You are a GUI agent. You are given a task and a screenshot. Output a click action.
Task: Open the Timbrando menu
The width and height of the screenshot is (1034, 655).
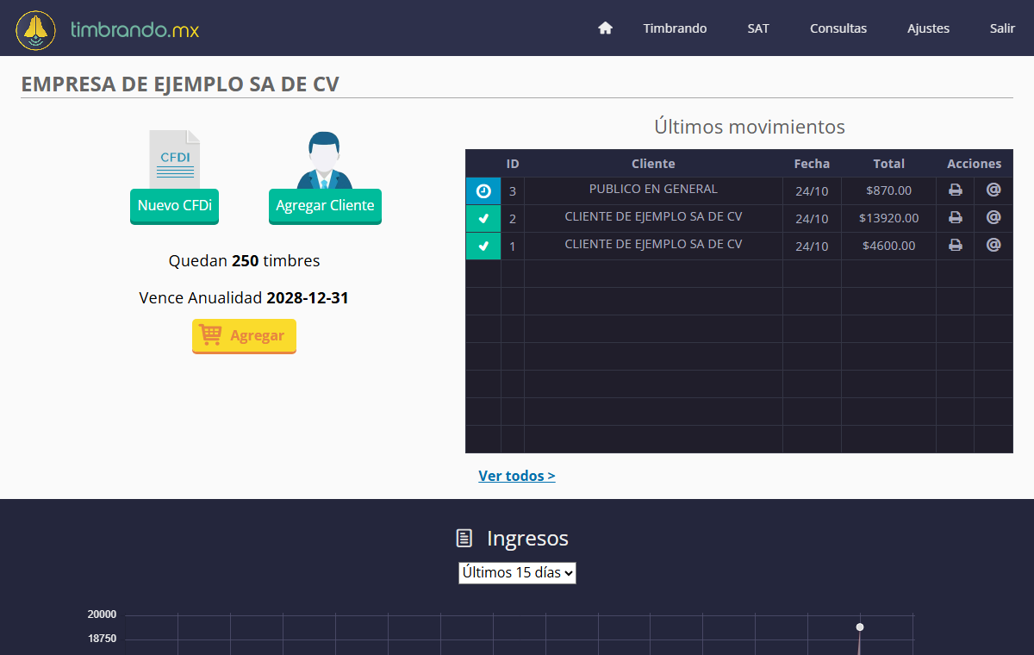(675, 28)
